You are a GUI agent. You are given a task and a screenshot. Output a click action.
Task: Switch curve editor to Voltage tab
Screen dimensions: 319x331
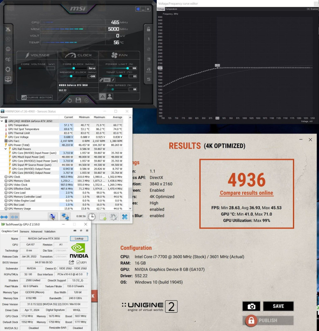point(161,9)
